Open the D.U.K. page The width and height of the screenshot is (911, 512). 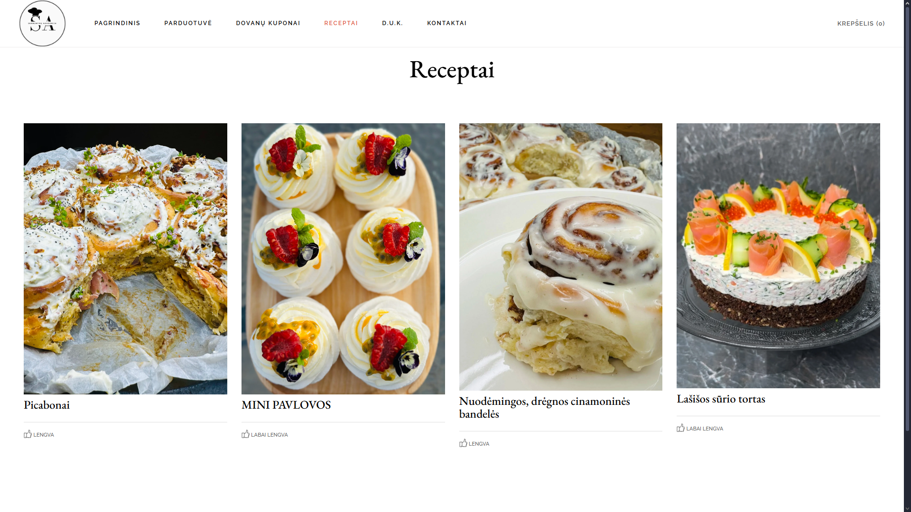[392, 23]
